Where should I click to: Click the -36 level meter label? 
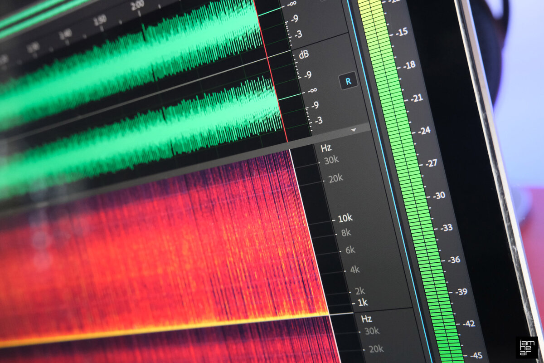tap(453, 260)
